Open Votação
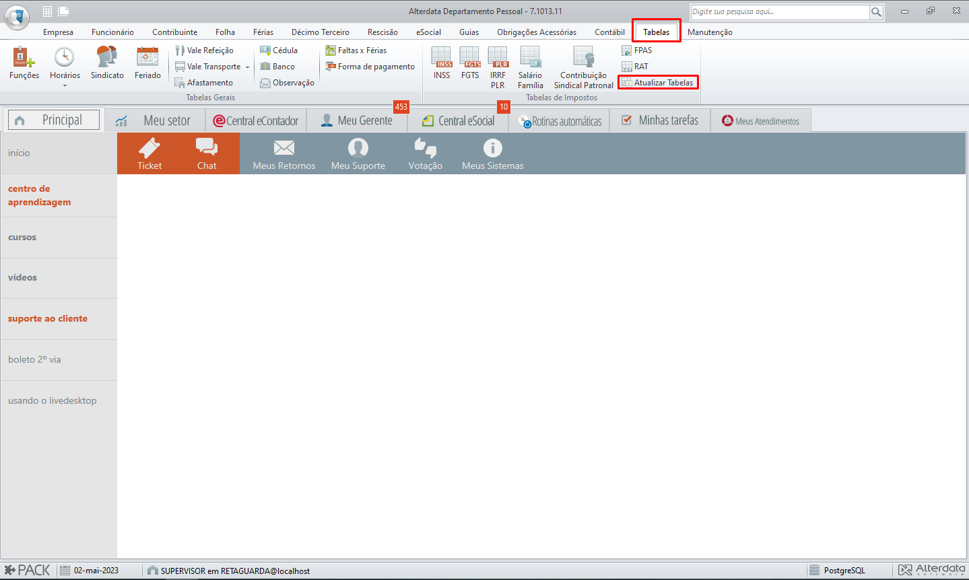Screen dimensions: 969x580 coord(426,154)
